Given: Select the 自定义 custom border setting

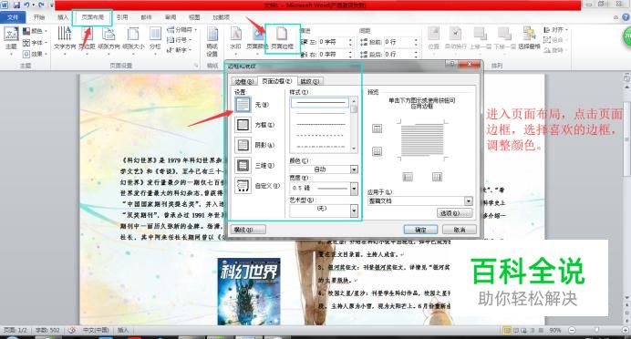Looking at the screenshot, I should [x=243, y=186].
